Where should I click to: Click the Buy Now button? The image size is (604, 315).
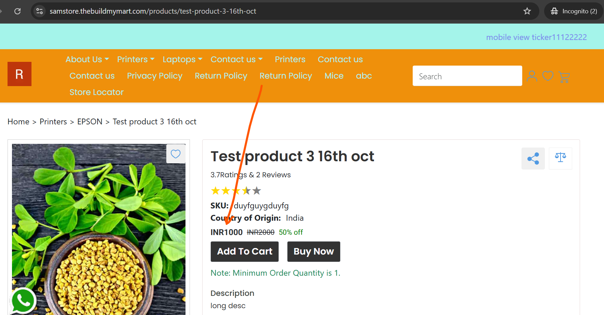pyautogui.click(x=314, y=251)
